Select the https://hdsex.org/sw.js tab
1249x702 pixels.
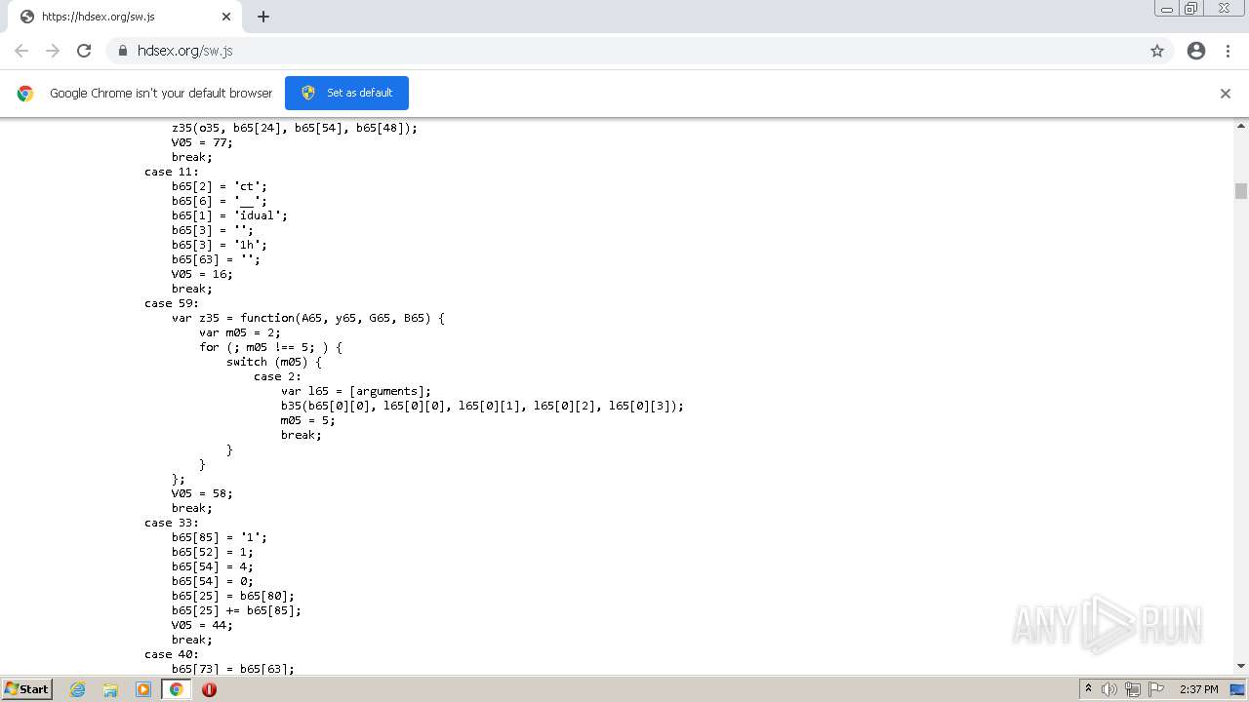coord(125,17)
